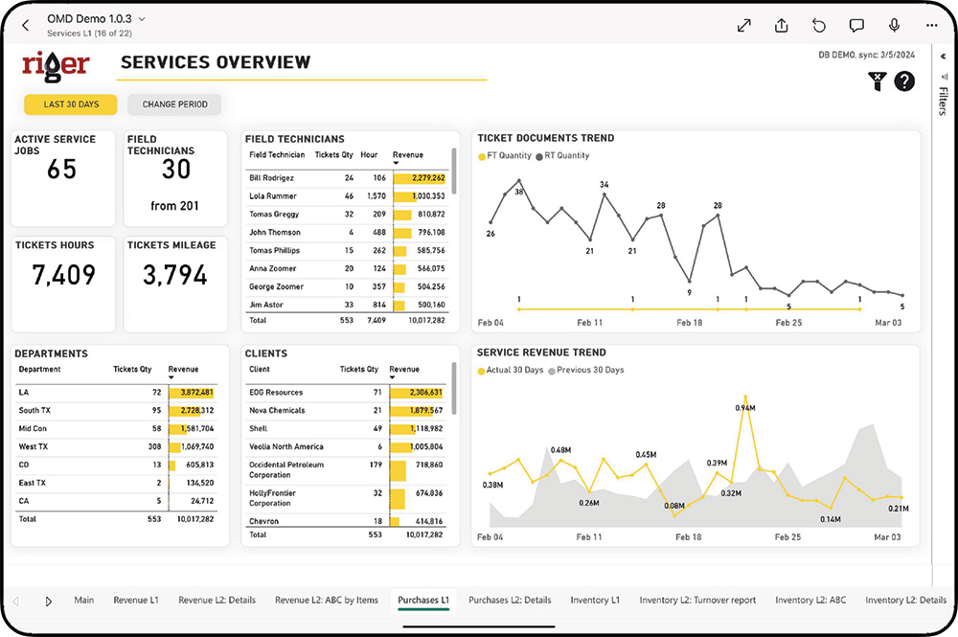Open help via the question mark icon

coord(904,82)
